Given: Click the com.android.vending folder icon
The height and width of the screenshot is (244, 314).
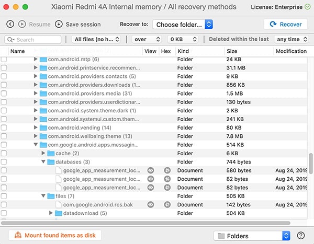Looking at the screenshot, I should click(x=43, y=128).
